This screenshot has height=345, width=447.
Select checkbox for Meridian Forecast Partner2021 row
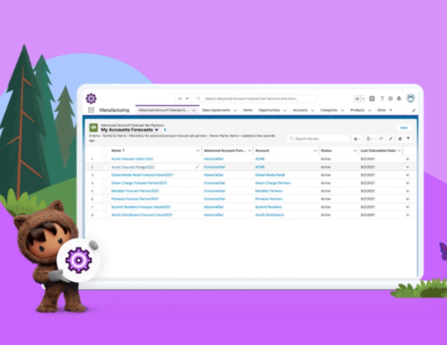pos(106,191)
